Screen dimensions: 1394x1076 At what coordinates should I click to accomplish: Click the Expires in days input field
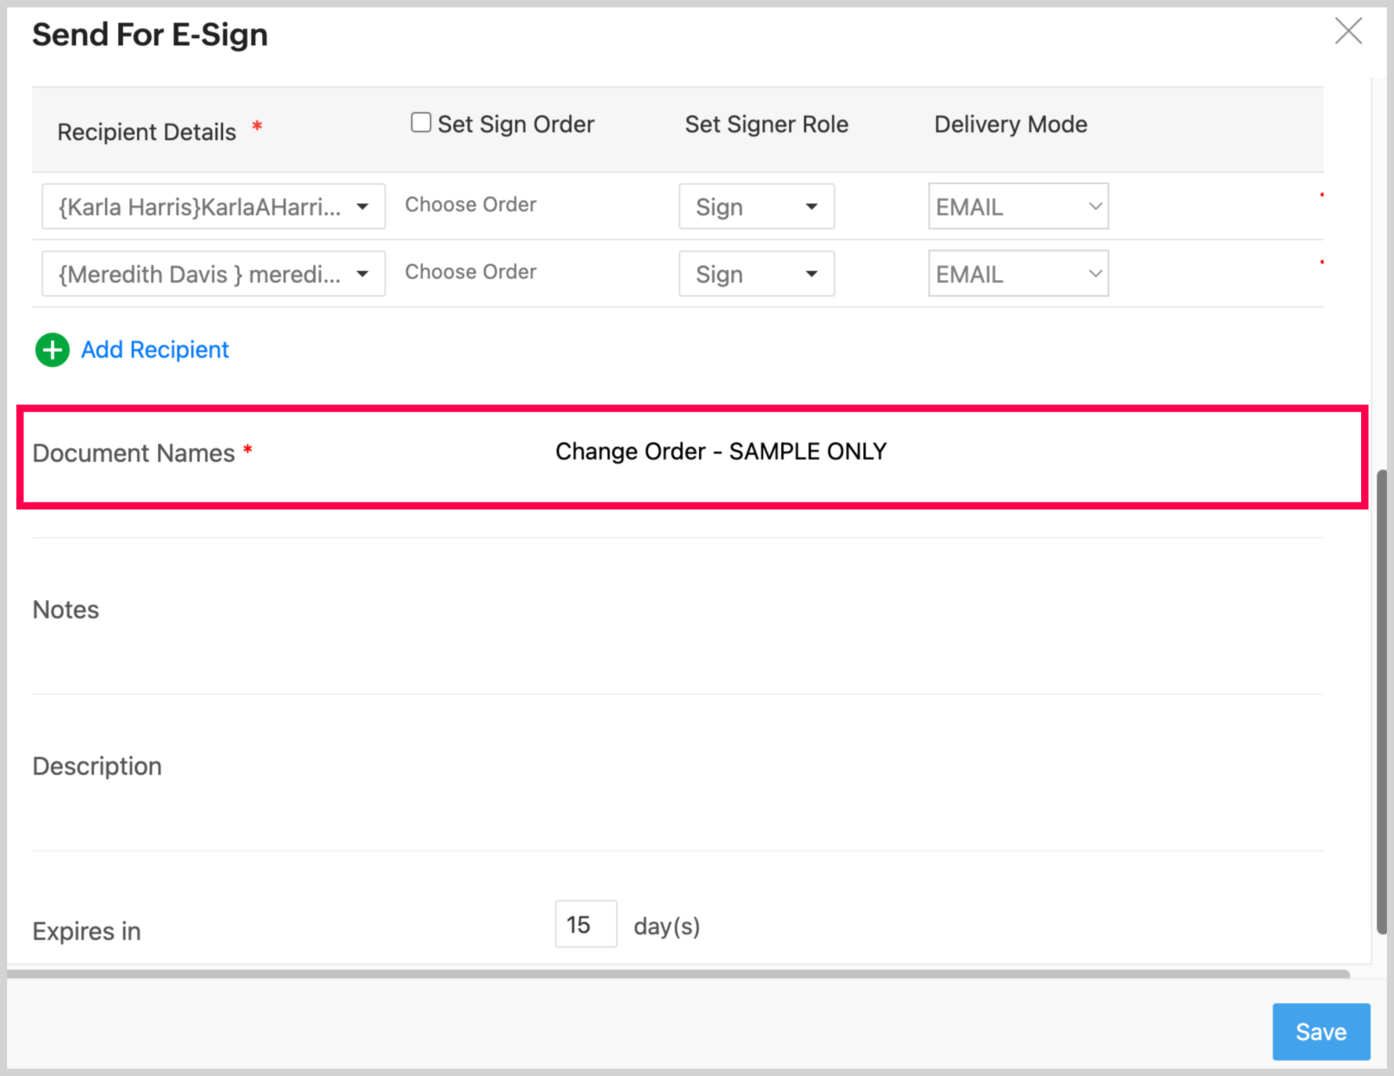585,924
